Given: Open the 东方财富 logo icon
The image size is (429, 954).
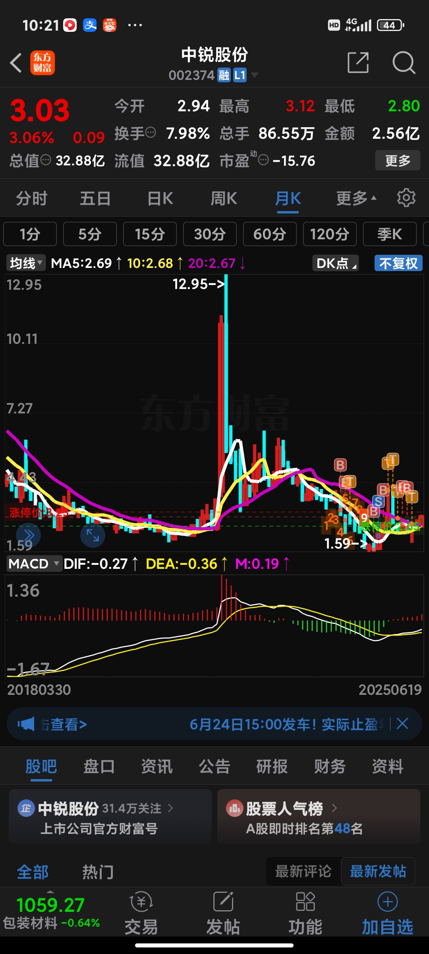Looking at the screenshot, I should (x=43, y=63).
